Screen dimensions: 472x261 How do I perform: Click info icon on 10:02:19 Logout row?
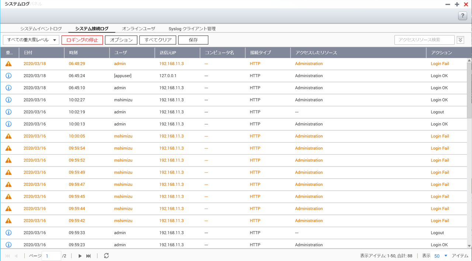[8, 112]
